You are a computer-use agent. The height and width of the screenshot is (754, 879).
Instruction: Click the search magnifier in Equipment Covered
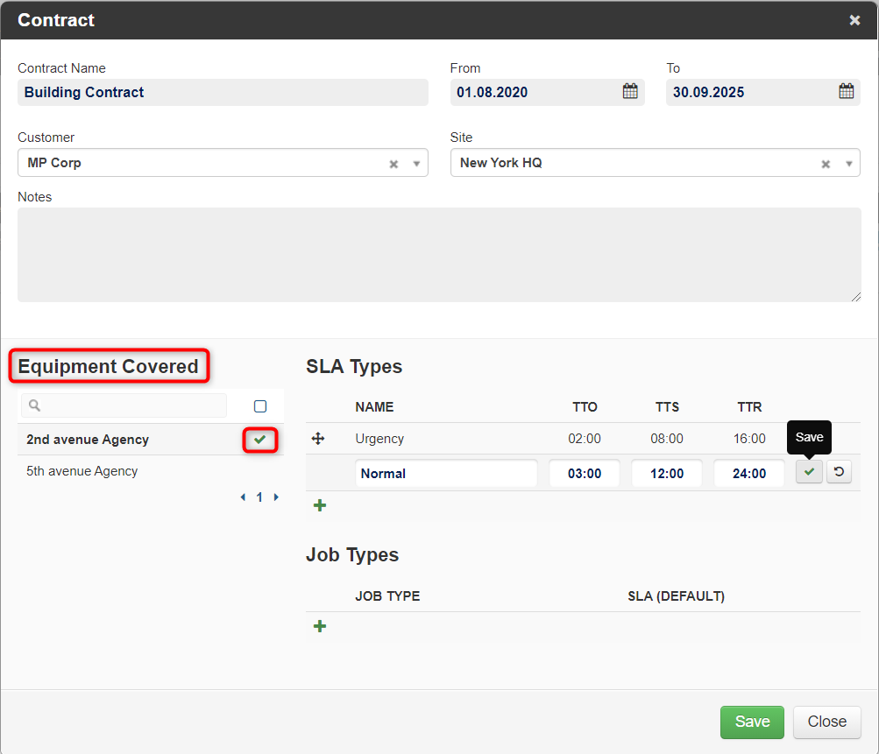[x=34, y=405]
